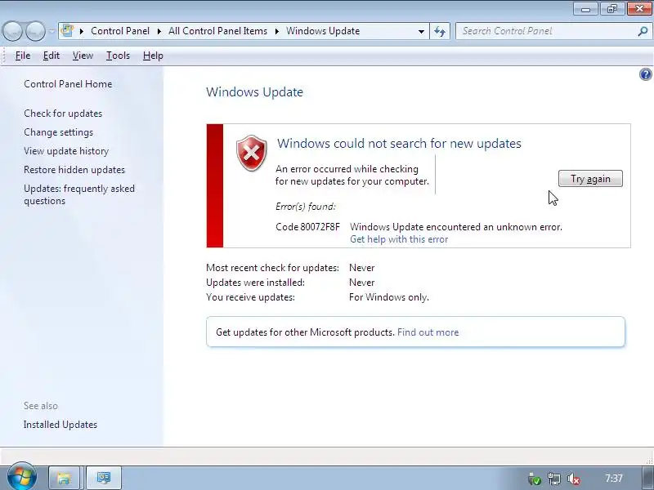Viewport: 654px width, 490px height.
Task: Open Get help with this error link
Action: (399, 239)
